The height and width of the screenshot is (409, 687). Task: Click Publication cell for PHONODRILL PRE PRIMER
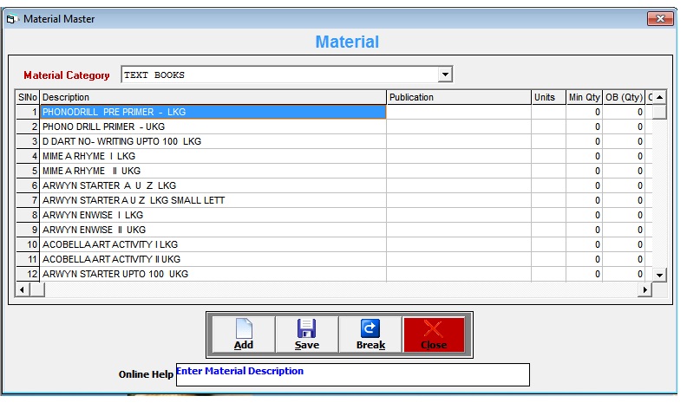458,112
